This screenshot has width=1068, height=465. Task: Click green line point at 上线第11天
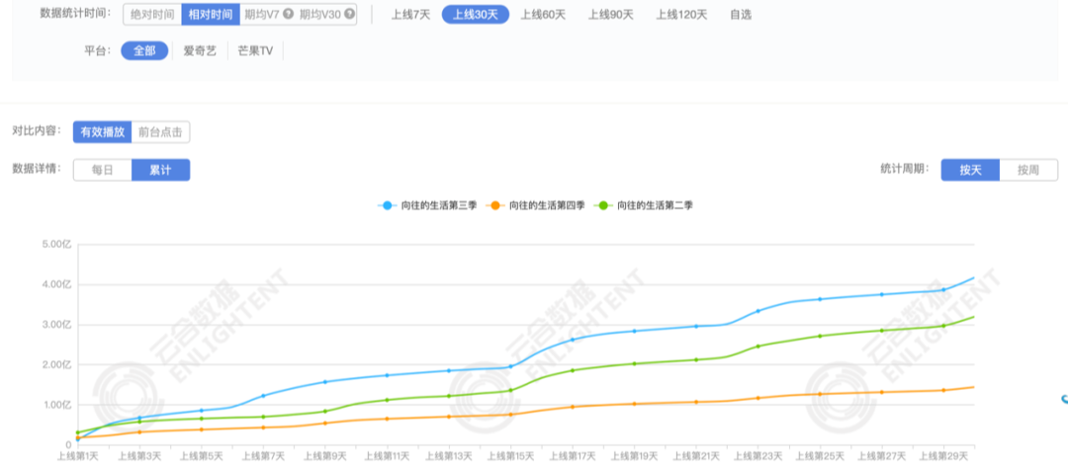click(387, 400)
